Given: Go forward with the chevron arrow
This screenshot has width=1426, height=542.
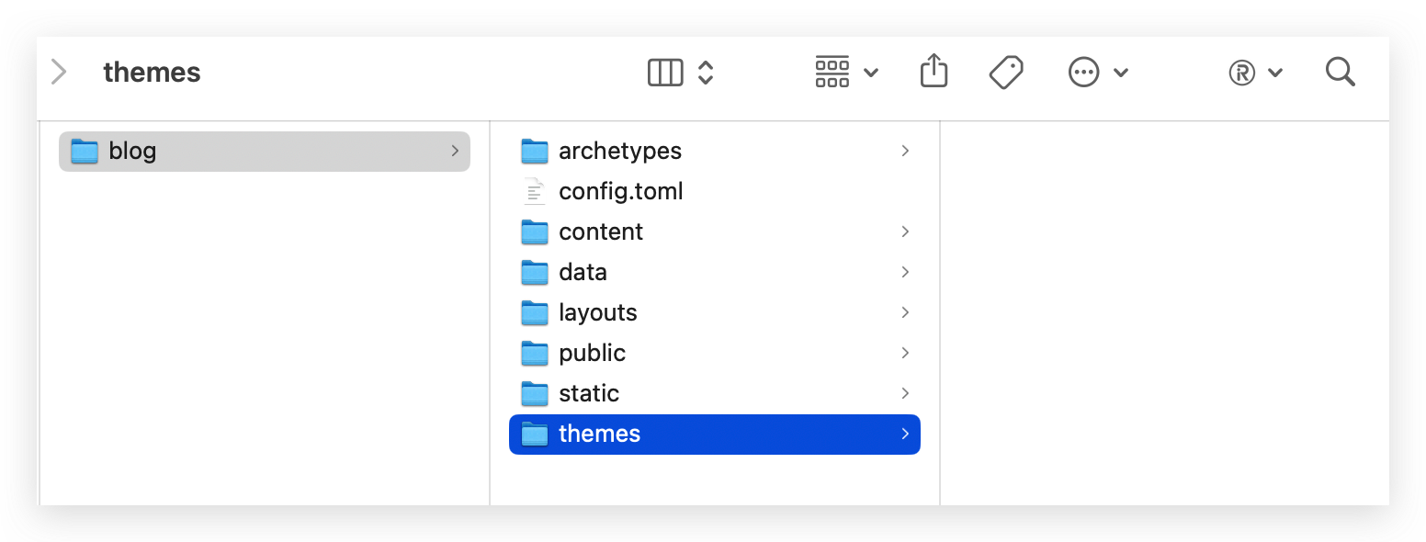Looking at the screenshot, I should tap(59, 72).
